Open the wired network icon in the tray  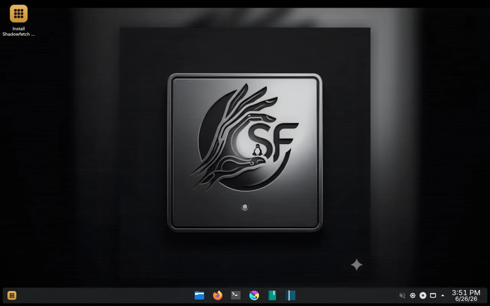433,295
